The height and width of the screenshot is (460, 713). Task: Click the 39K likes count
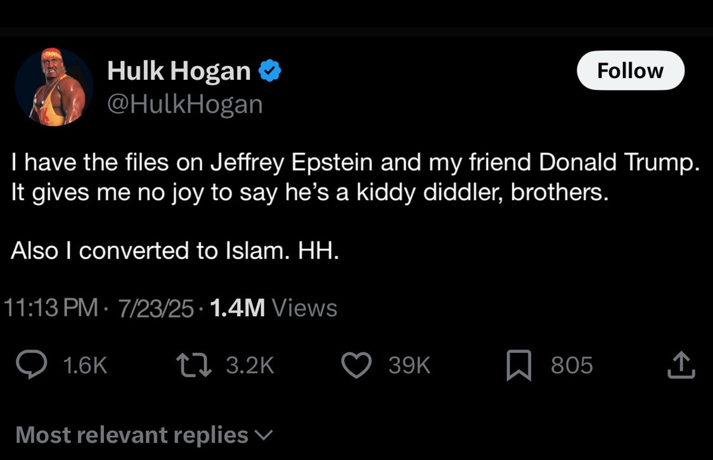(x=409, y=366)
